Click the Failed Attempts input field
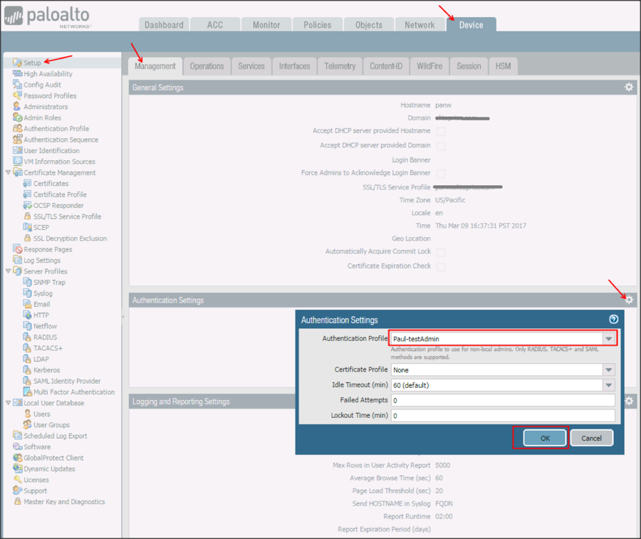 [502, 401]
